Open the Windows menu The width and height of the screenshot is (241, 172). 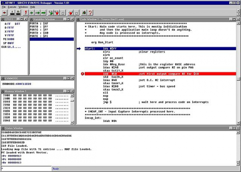click(x=23, y=7)
